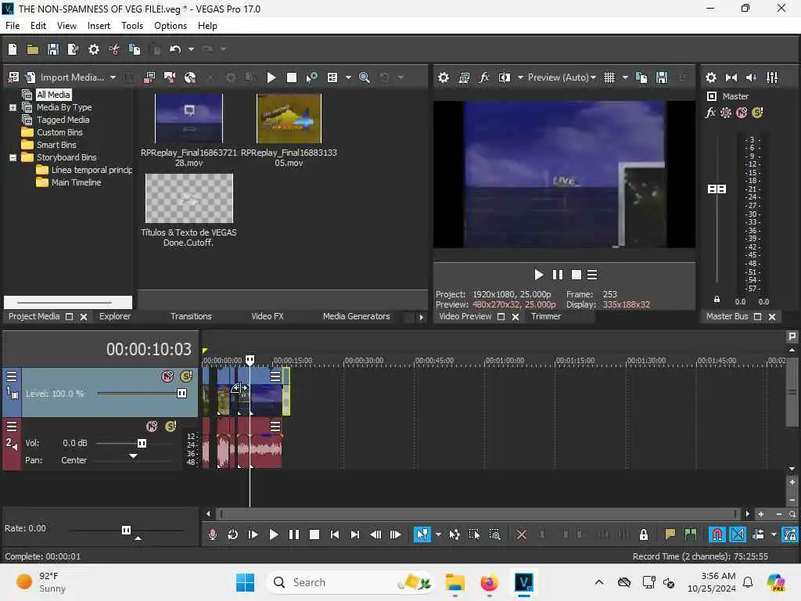Select RPReplay_Final1686372128.mov thumbnail
This screenshot has height=601, width=801.
[x=189, y=118]
